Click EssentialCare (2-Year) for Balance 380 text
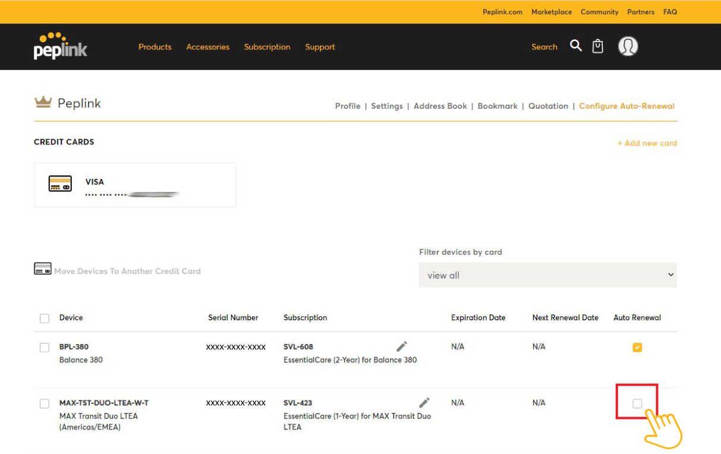Screen dimensions: 721x454 [350, 360]
